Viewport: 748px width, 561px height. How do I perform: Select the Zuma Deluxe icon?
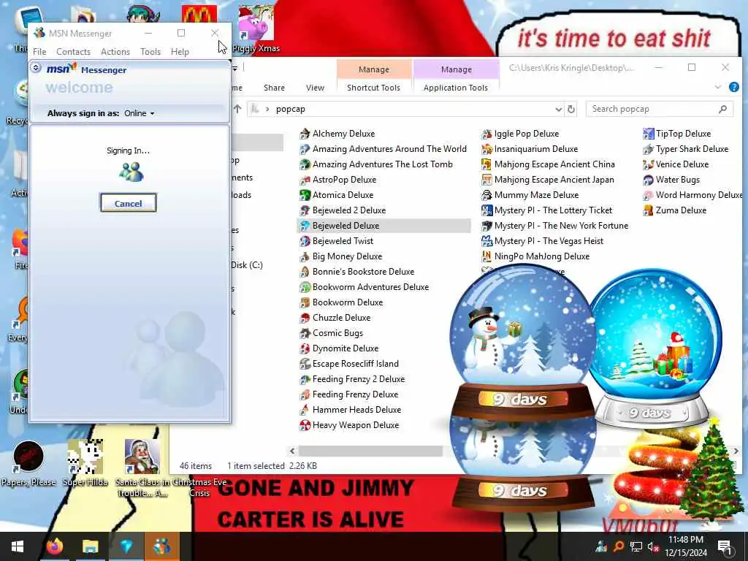(x=648, y=210)
